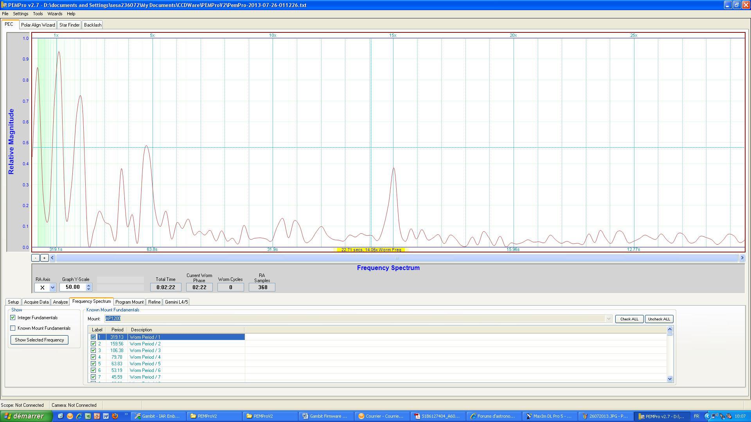Uncheck Worm Period / 3 row checkbox
Viewport: 751px width, 422px height.
[x=93, y=350]
